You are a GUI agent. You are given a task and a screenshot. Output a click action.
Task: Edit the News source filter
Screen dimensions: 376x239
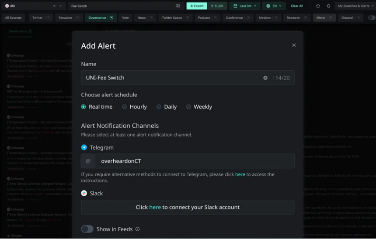click(x=151, y=18)
